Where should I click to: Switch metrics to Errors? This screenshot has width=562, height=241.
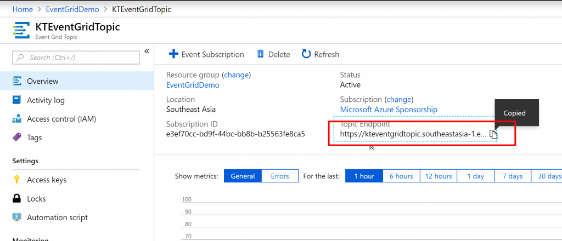click(x=280, y=176)
